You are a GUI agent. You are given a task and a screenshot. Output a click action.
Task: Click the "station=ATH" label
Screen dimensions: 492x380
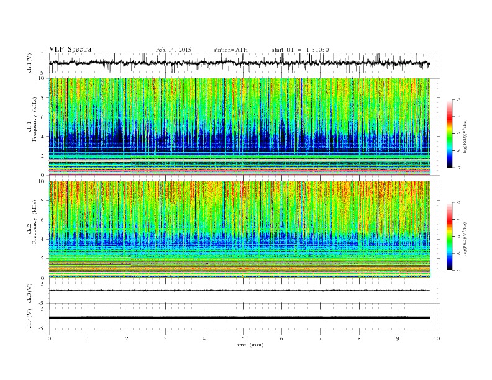click(230, 50)
